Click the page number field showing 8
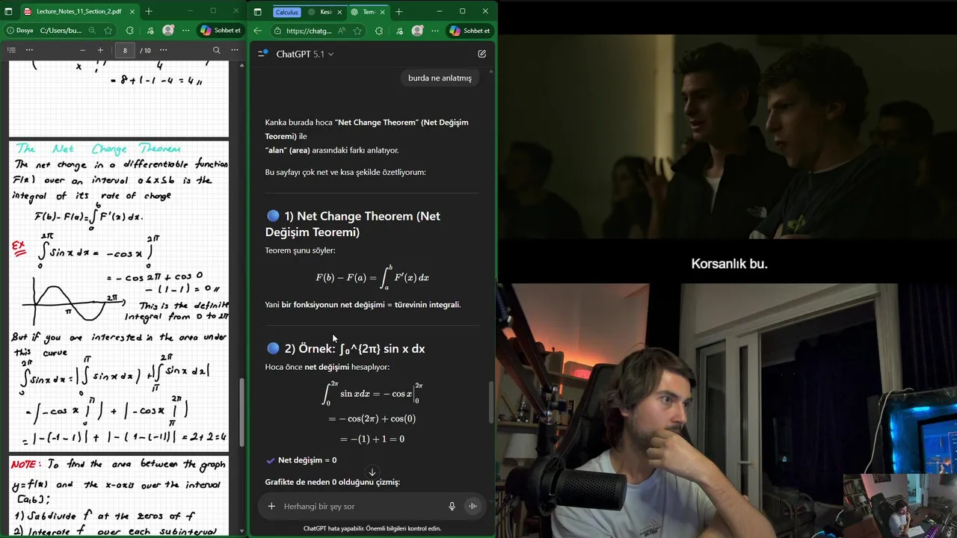Image resolution: width=957 pixels, height=538 pixels. pos(125,50)
